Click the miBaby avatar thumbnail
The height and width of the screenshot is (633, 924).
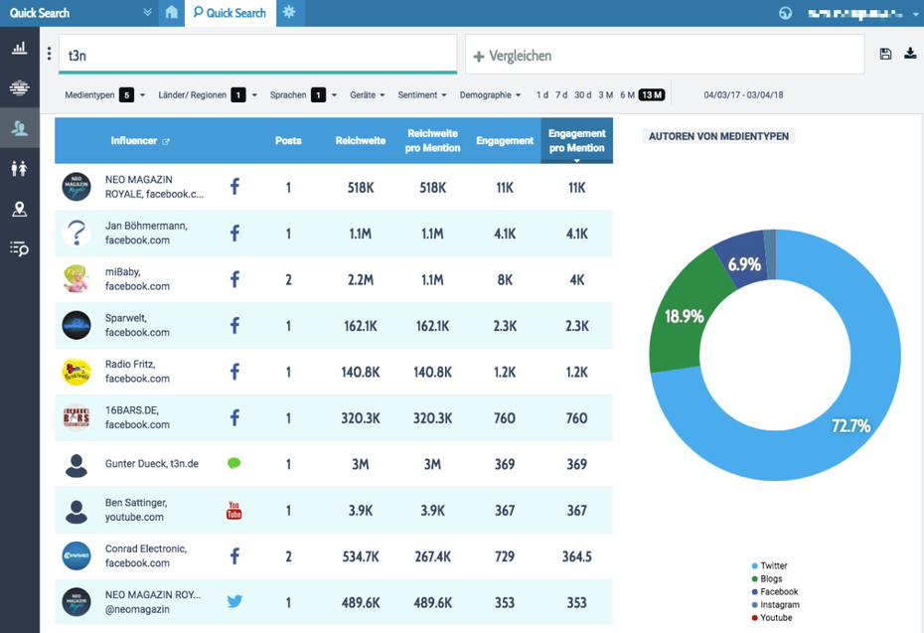77,279
